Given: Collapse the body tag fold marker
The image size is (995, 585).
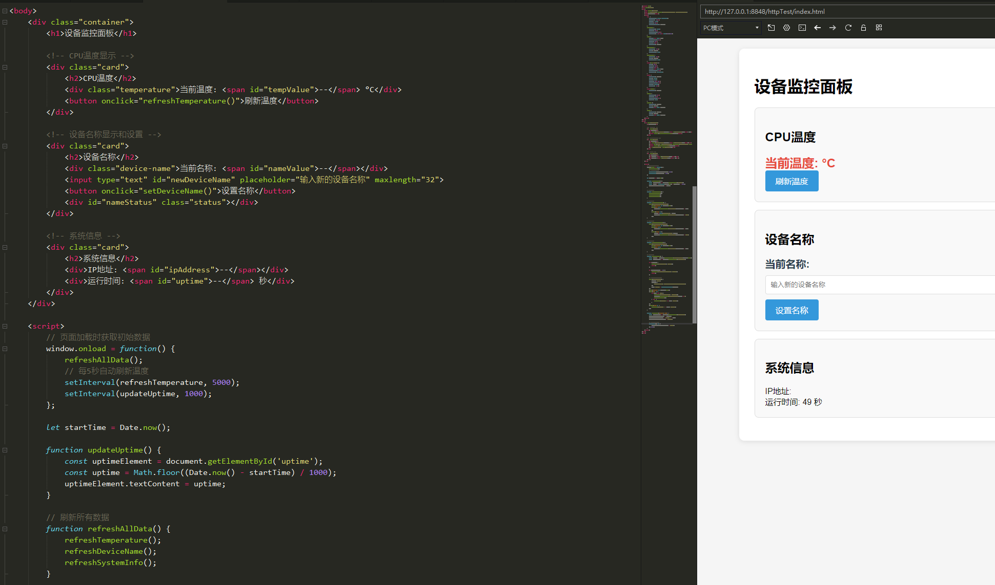Looking at the screenshot, I should click(x=5, y=11).
